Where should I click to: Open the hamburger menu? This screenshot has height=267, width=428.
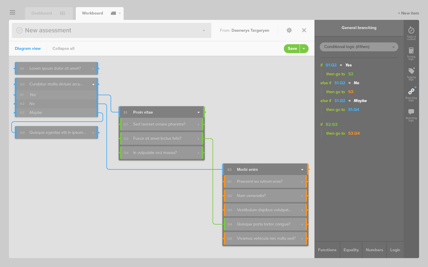(x=12, y=12)
